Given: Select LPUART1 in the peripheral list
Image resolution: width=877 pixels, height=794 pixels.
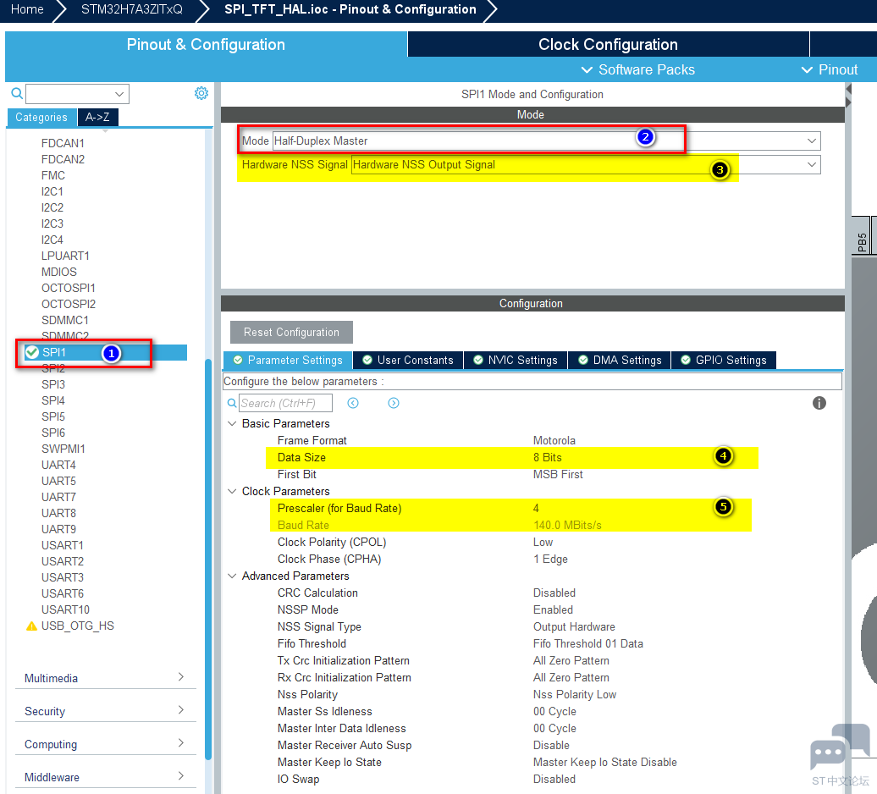Looking at the screenshot, I should 65,256.
